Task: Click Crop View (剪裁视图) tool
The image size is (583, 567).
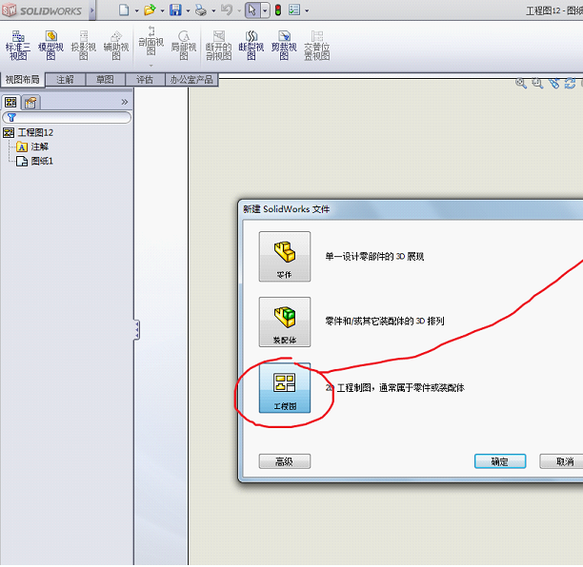Action: tap(284, 46)
